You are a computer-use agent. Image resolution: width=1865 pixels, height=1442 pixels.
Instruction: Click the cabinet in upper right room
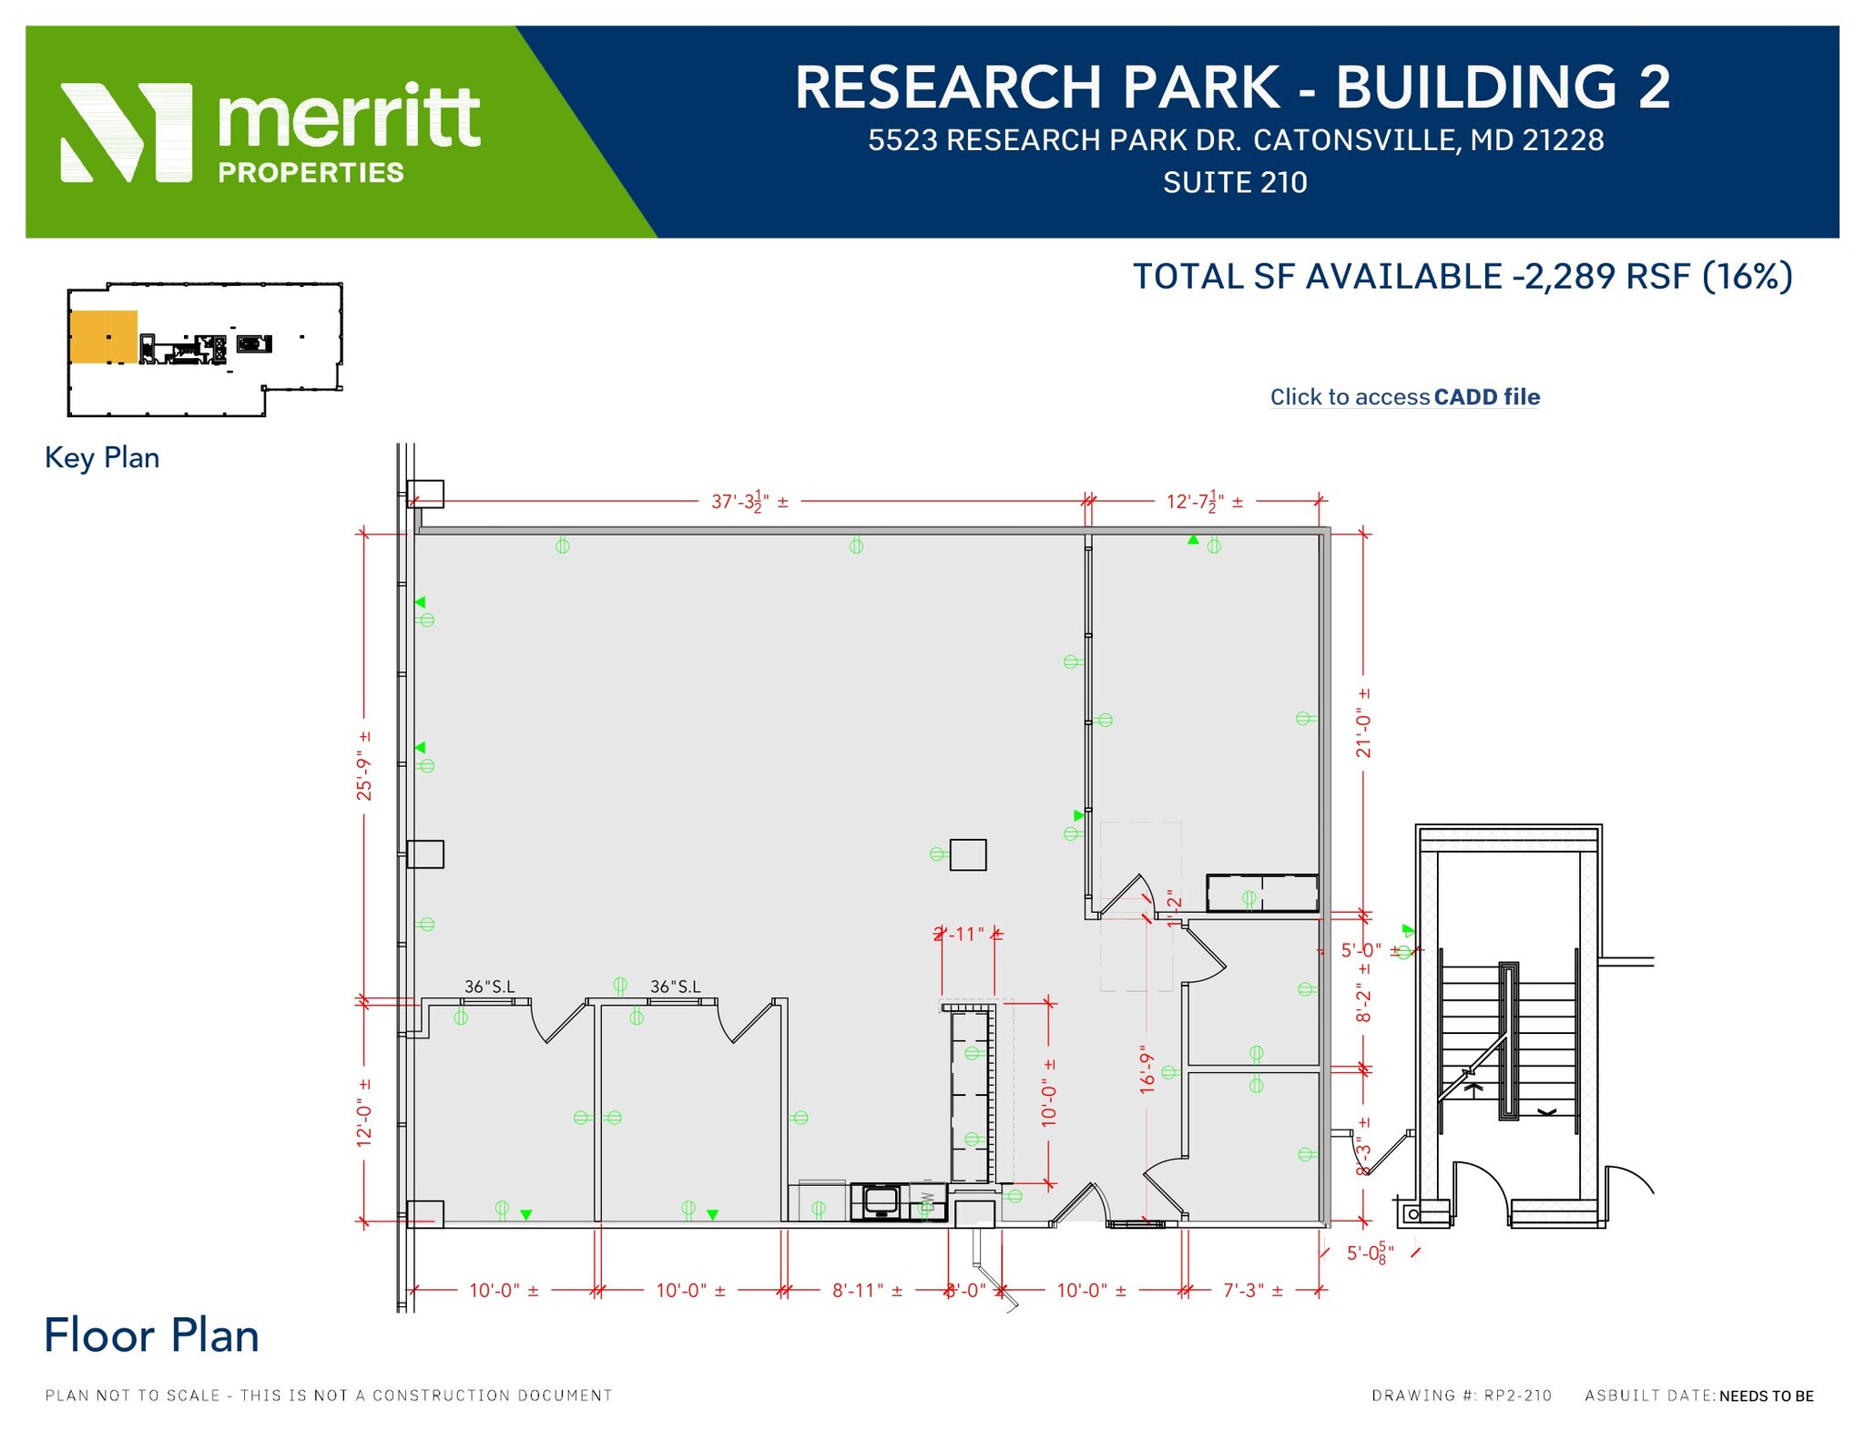pos(1262,894)
